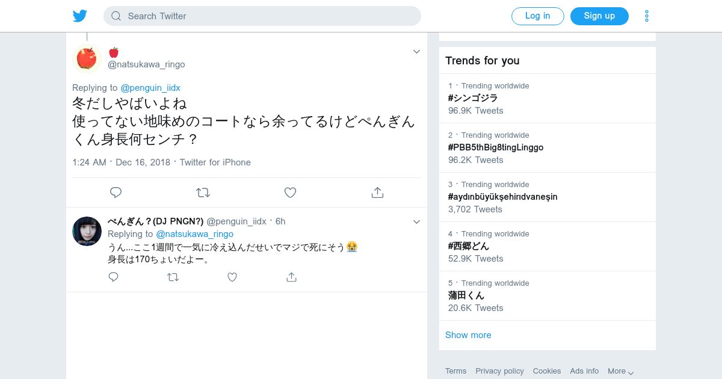Open the #PBB5thBig8tingLinggo trend
Viewport: 722px width, 379px height.
coord(495,147)
